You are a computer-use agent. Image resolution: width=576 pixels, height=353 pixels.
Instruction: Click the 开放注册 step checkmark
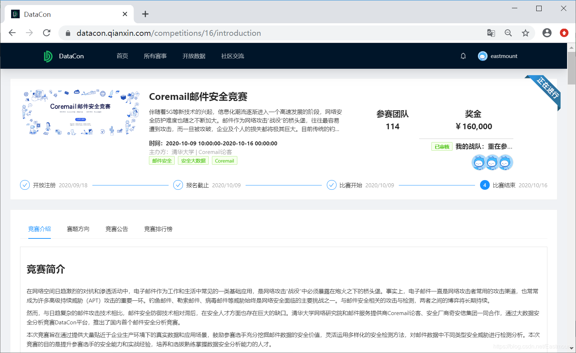(x=25, y=185)
